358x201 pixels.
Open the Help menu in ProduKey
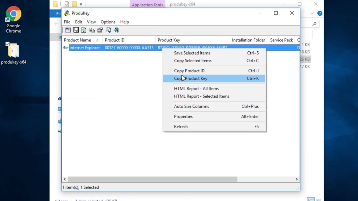[124, 22]
